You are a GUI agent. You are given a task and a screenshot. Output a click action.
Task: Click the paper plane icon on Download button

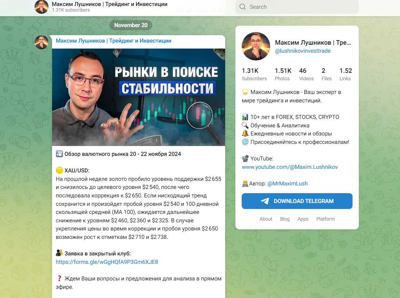[x=265, y=201]
